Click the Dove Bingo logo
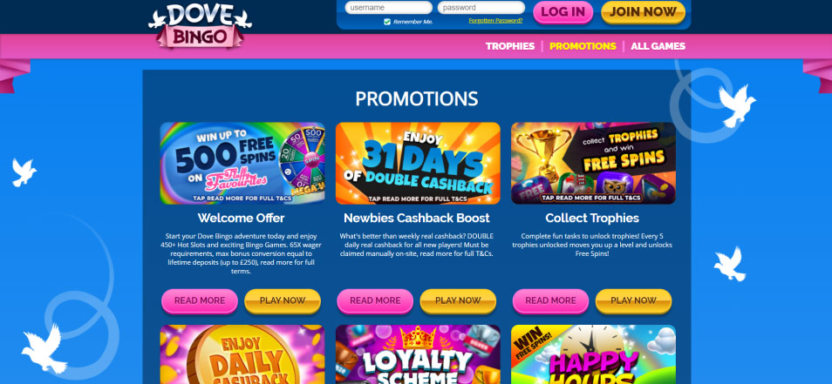 point(200,26)
